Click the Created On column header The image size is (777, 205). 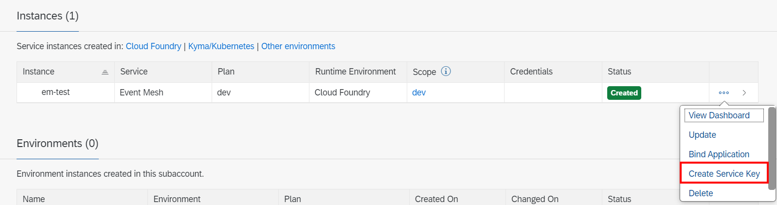pos(436,199)
